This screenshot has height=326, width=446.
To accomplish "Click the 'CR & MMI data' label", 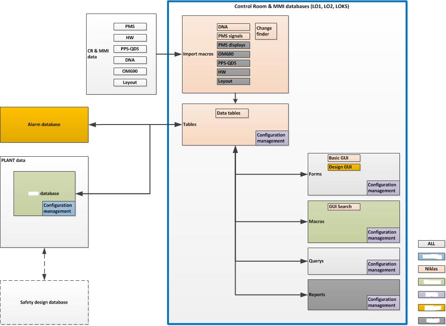I will (x=98, y=54).
